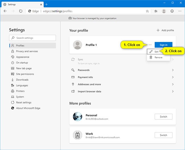Add this page to favorites star
Screen dimensions: 185x150
(x=147, y=11)
